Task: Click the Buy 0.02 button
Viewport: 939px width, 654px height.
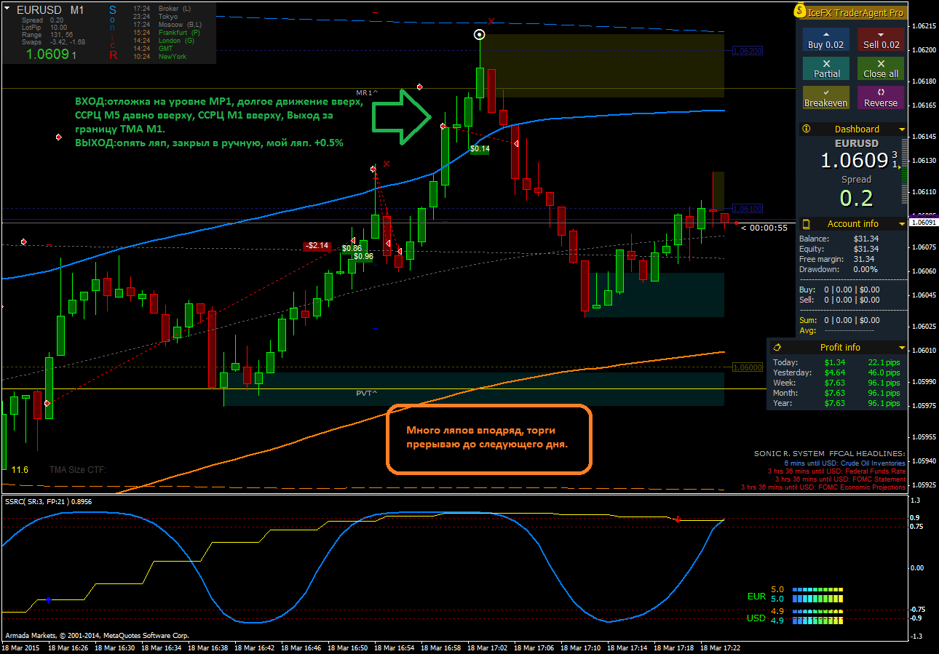Action: (x=825, y=39)
